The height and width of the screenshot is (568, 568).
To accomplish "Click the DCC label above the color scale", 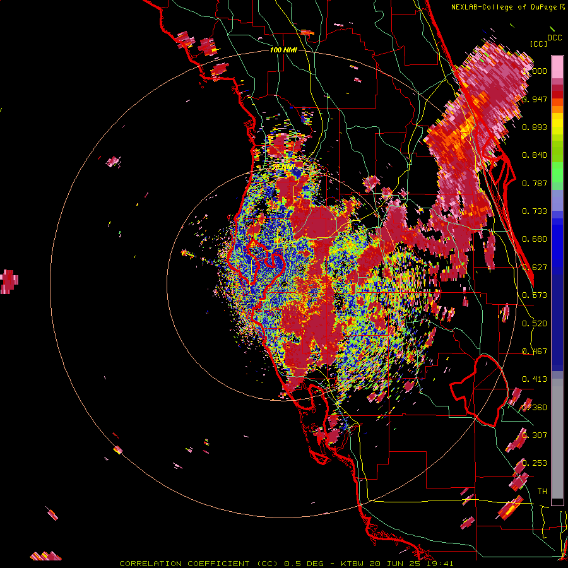I will coord(554,37).
